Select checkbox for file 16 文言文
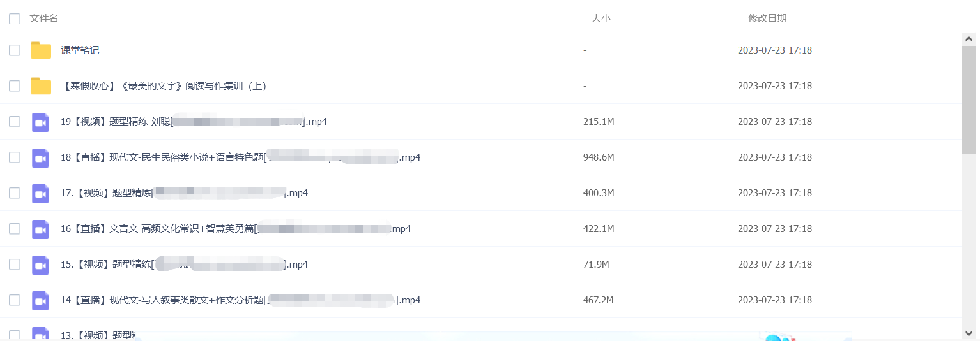The height and width of the screenshot is (341, 980). click(x=15, y=229)
